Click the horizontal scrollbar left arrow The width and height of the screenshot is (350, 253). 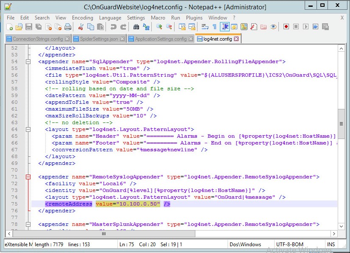tap(9, 234)
